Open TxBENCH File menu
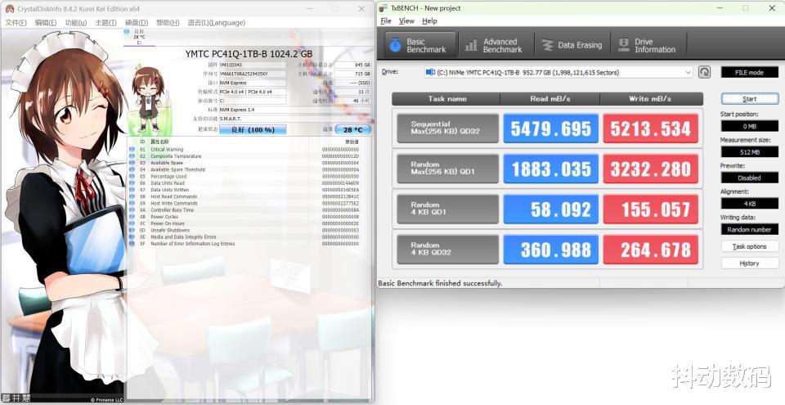Viewport: 785px width, 405px height. pyautogui.click(x=386, y=21)
